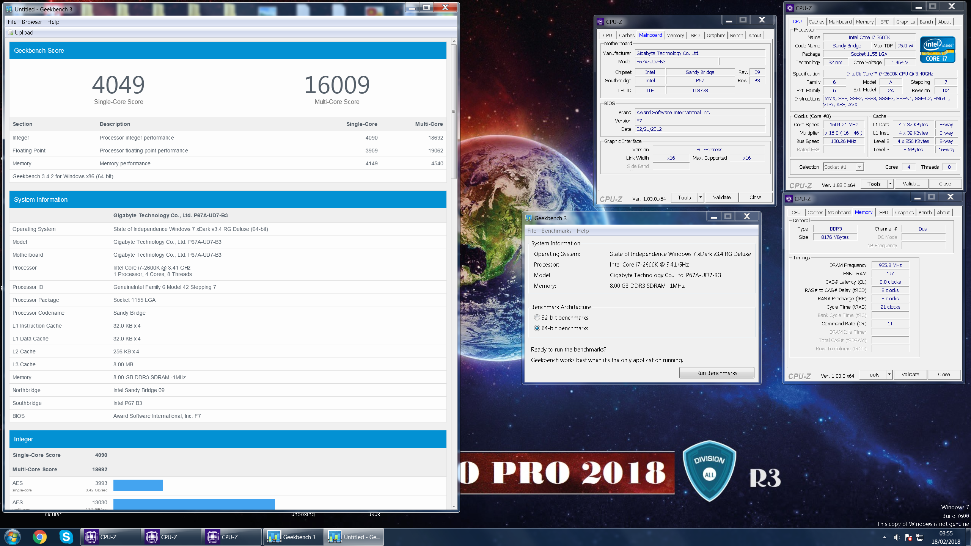The image size is (971, 546).
Task: Switch to the Geekbench 3 taskbar button
Action: tap(293, 537)
